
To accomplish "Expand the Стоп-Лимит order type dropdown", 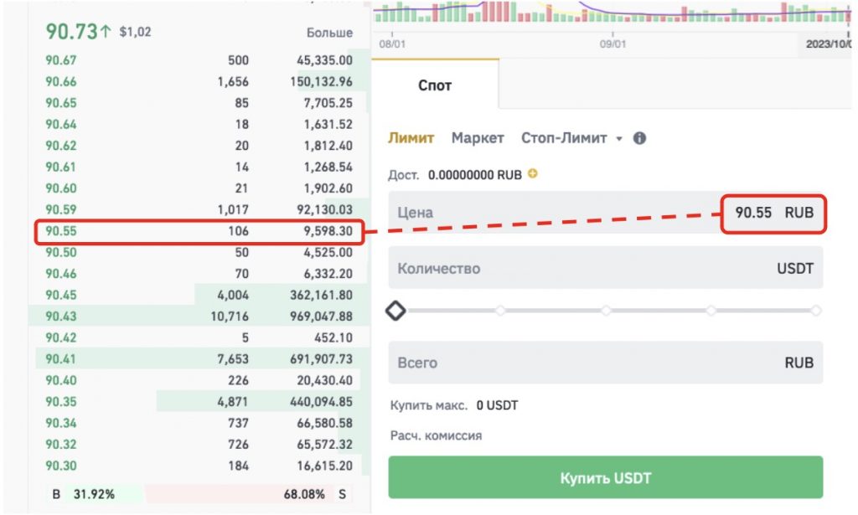I will click(x=619, y=139).
